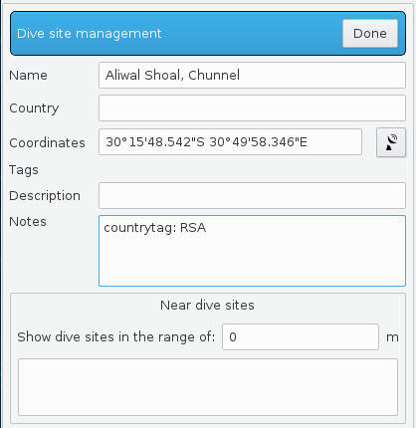The height and width of the screenshot is (428, 416).
Task: Click the Tags label
Action: (x=24, y=170)
